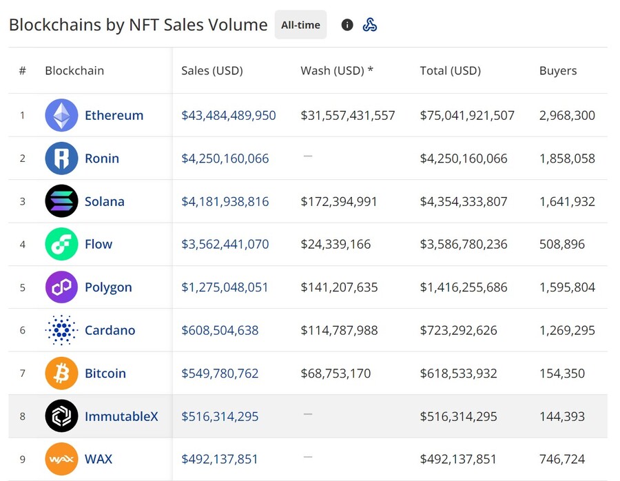Open Ronin sales value $4,250,160,066
This screenshot has width=620, height=481.
point(225,158)
